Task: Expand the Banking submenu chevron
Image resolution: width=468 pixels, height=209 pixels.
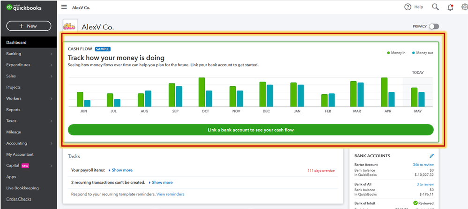Action: [x=52, y=54]
